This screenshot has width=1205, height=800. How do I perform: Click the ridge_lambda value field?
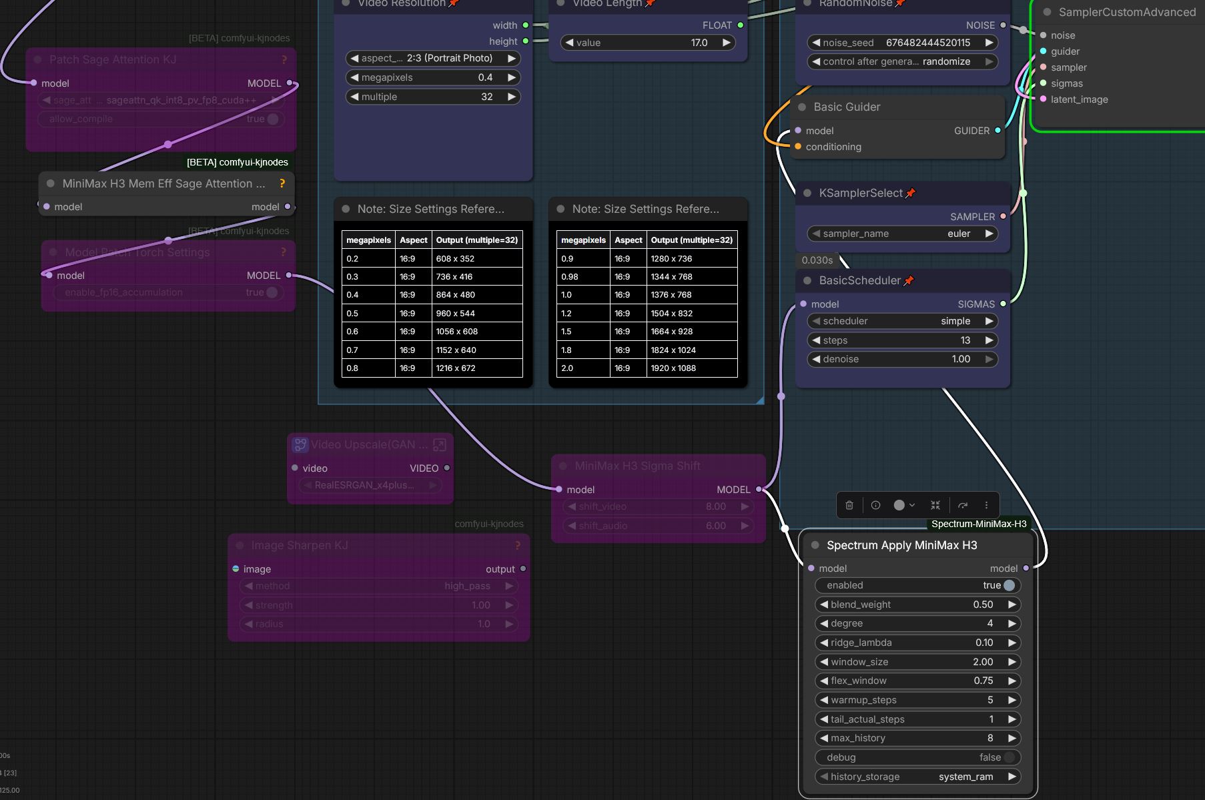918,643
